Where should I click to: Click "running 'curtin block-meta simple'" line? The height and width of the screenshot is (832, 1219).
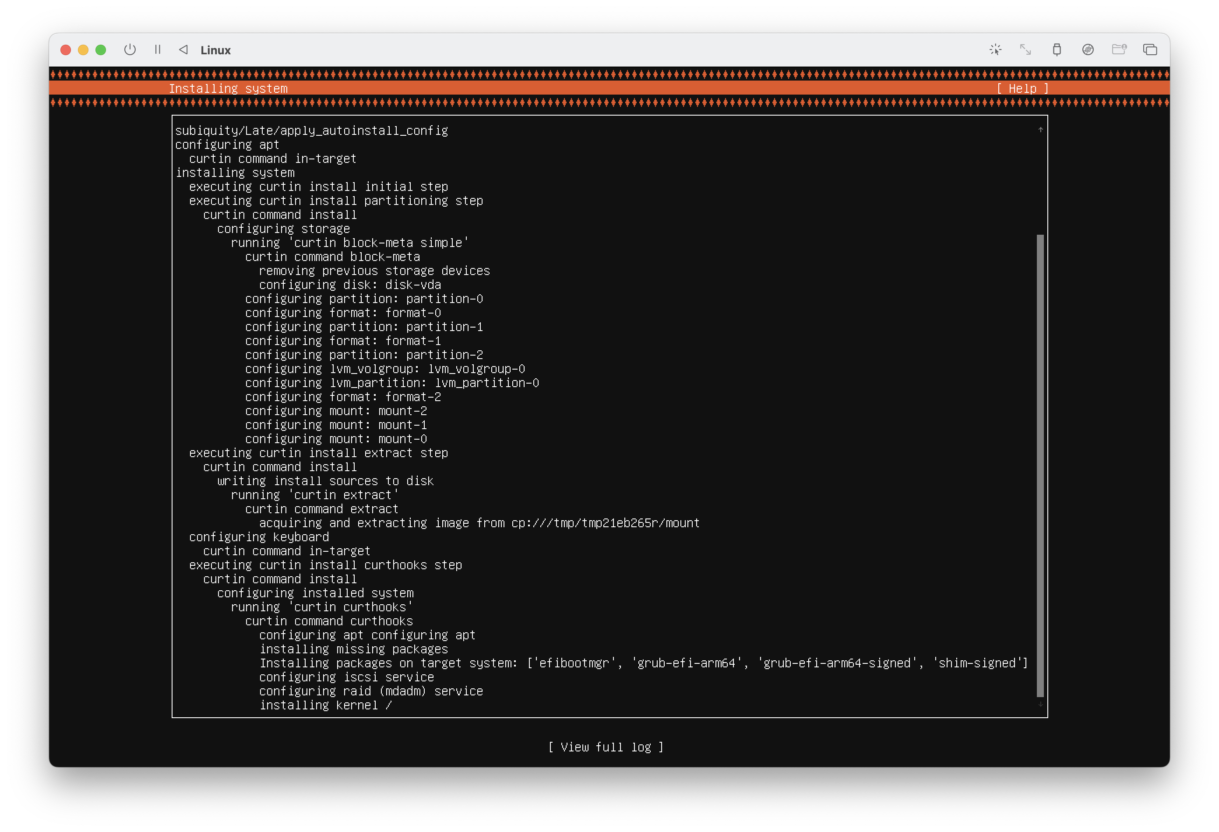coord(349,243)
